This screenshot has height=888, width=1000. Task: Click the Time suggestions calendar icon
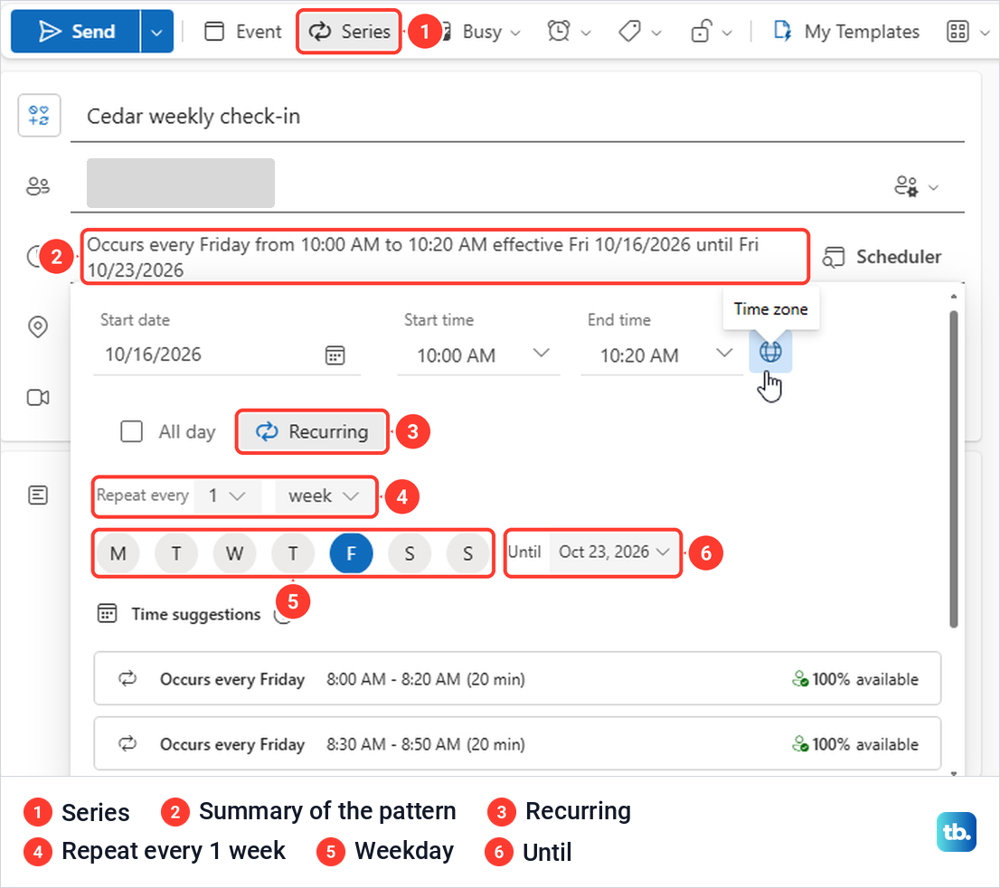click(107, 614)
